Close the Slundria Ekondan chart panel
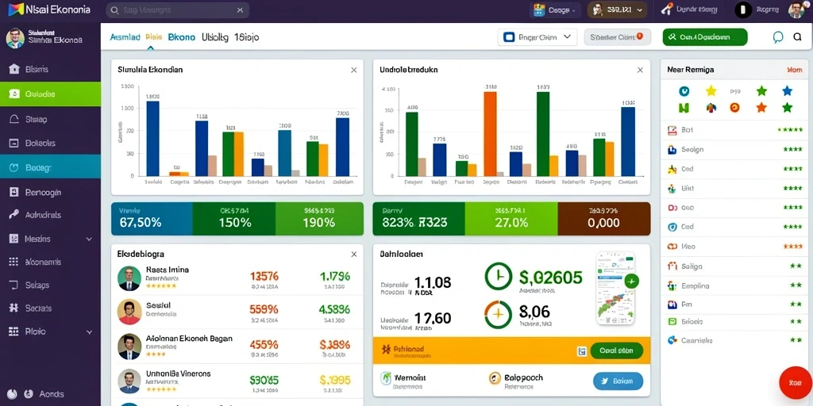 (x=353, y=70)
